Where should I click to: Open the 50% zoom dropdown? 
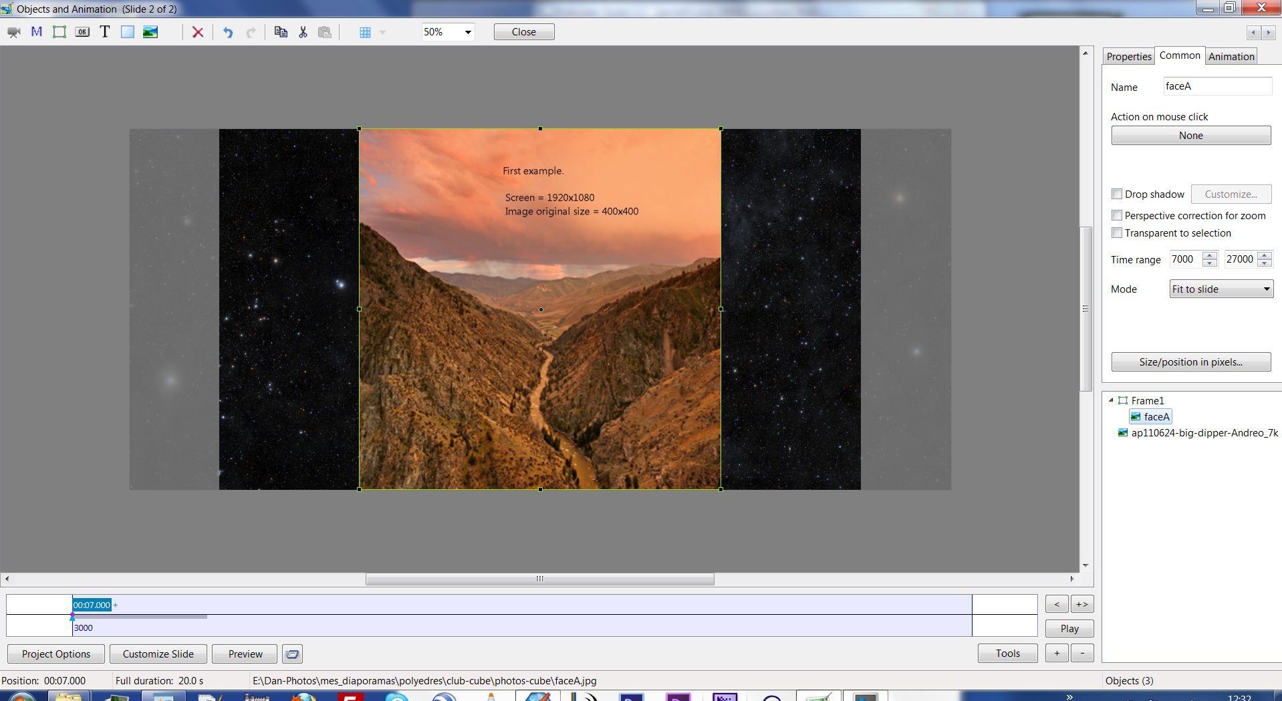point(468,32)
